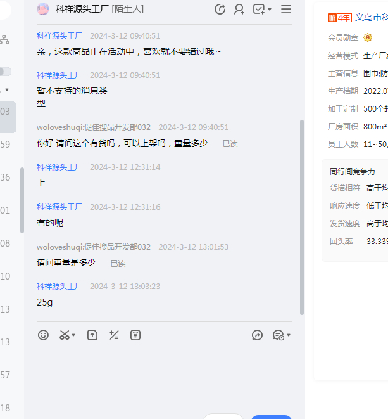Open the conversation ending in 59
This screenshot has height=419, width=388.
[x=8, y=145]
